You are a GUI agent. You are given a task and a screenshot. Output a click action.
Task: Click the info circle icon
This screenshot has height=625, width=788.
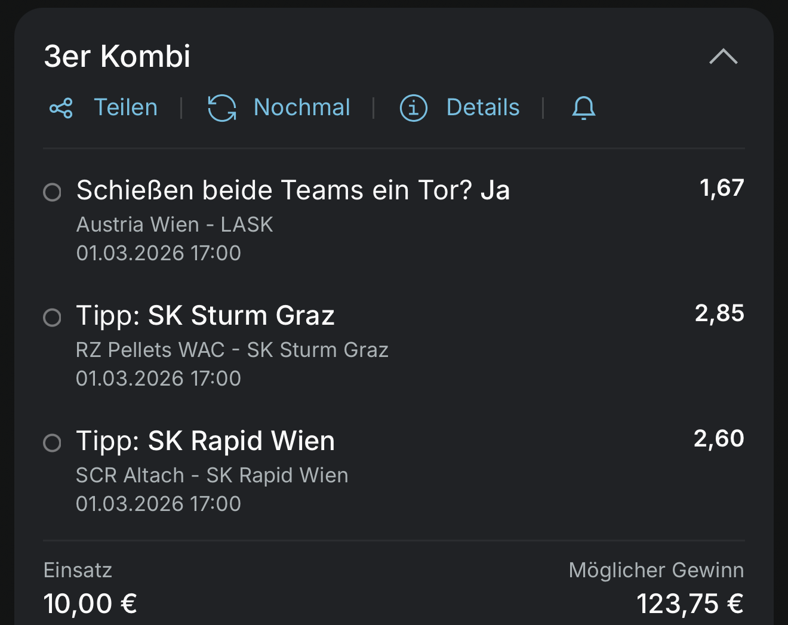click(x=413, y=109)
